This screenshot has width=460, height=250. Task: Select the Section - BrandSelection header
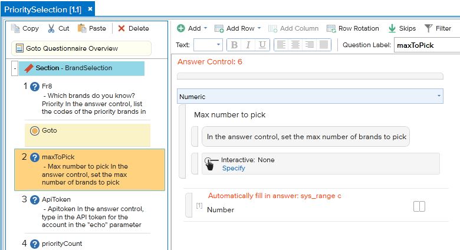tap(81, 68)
